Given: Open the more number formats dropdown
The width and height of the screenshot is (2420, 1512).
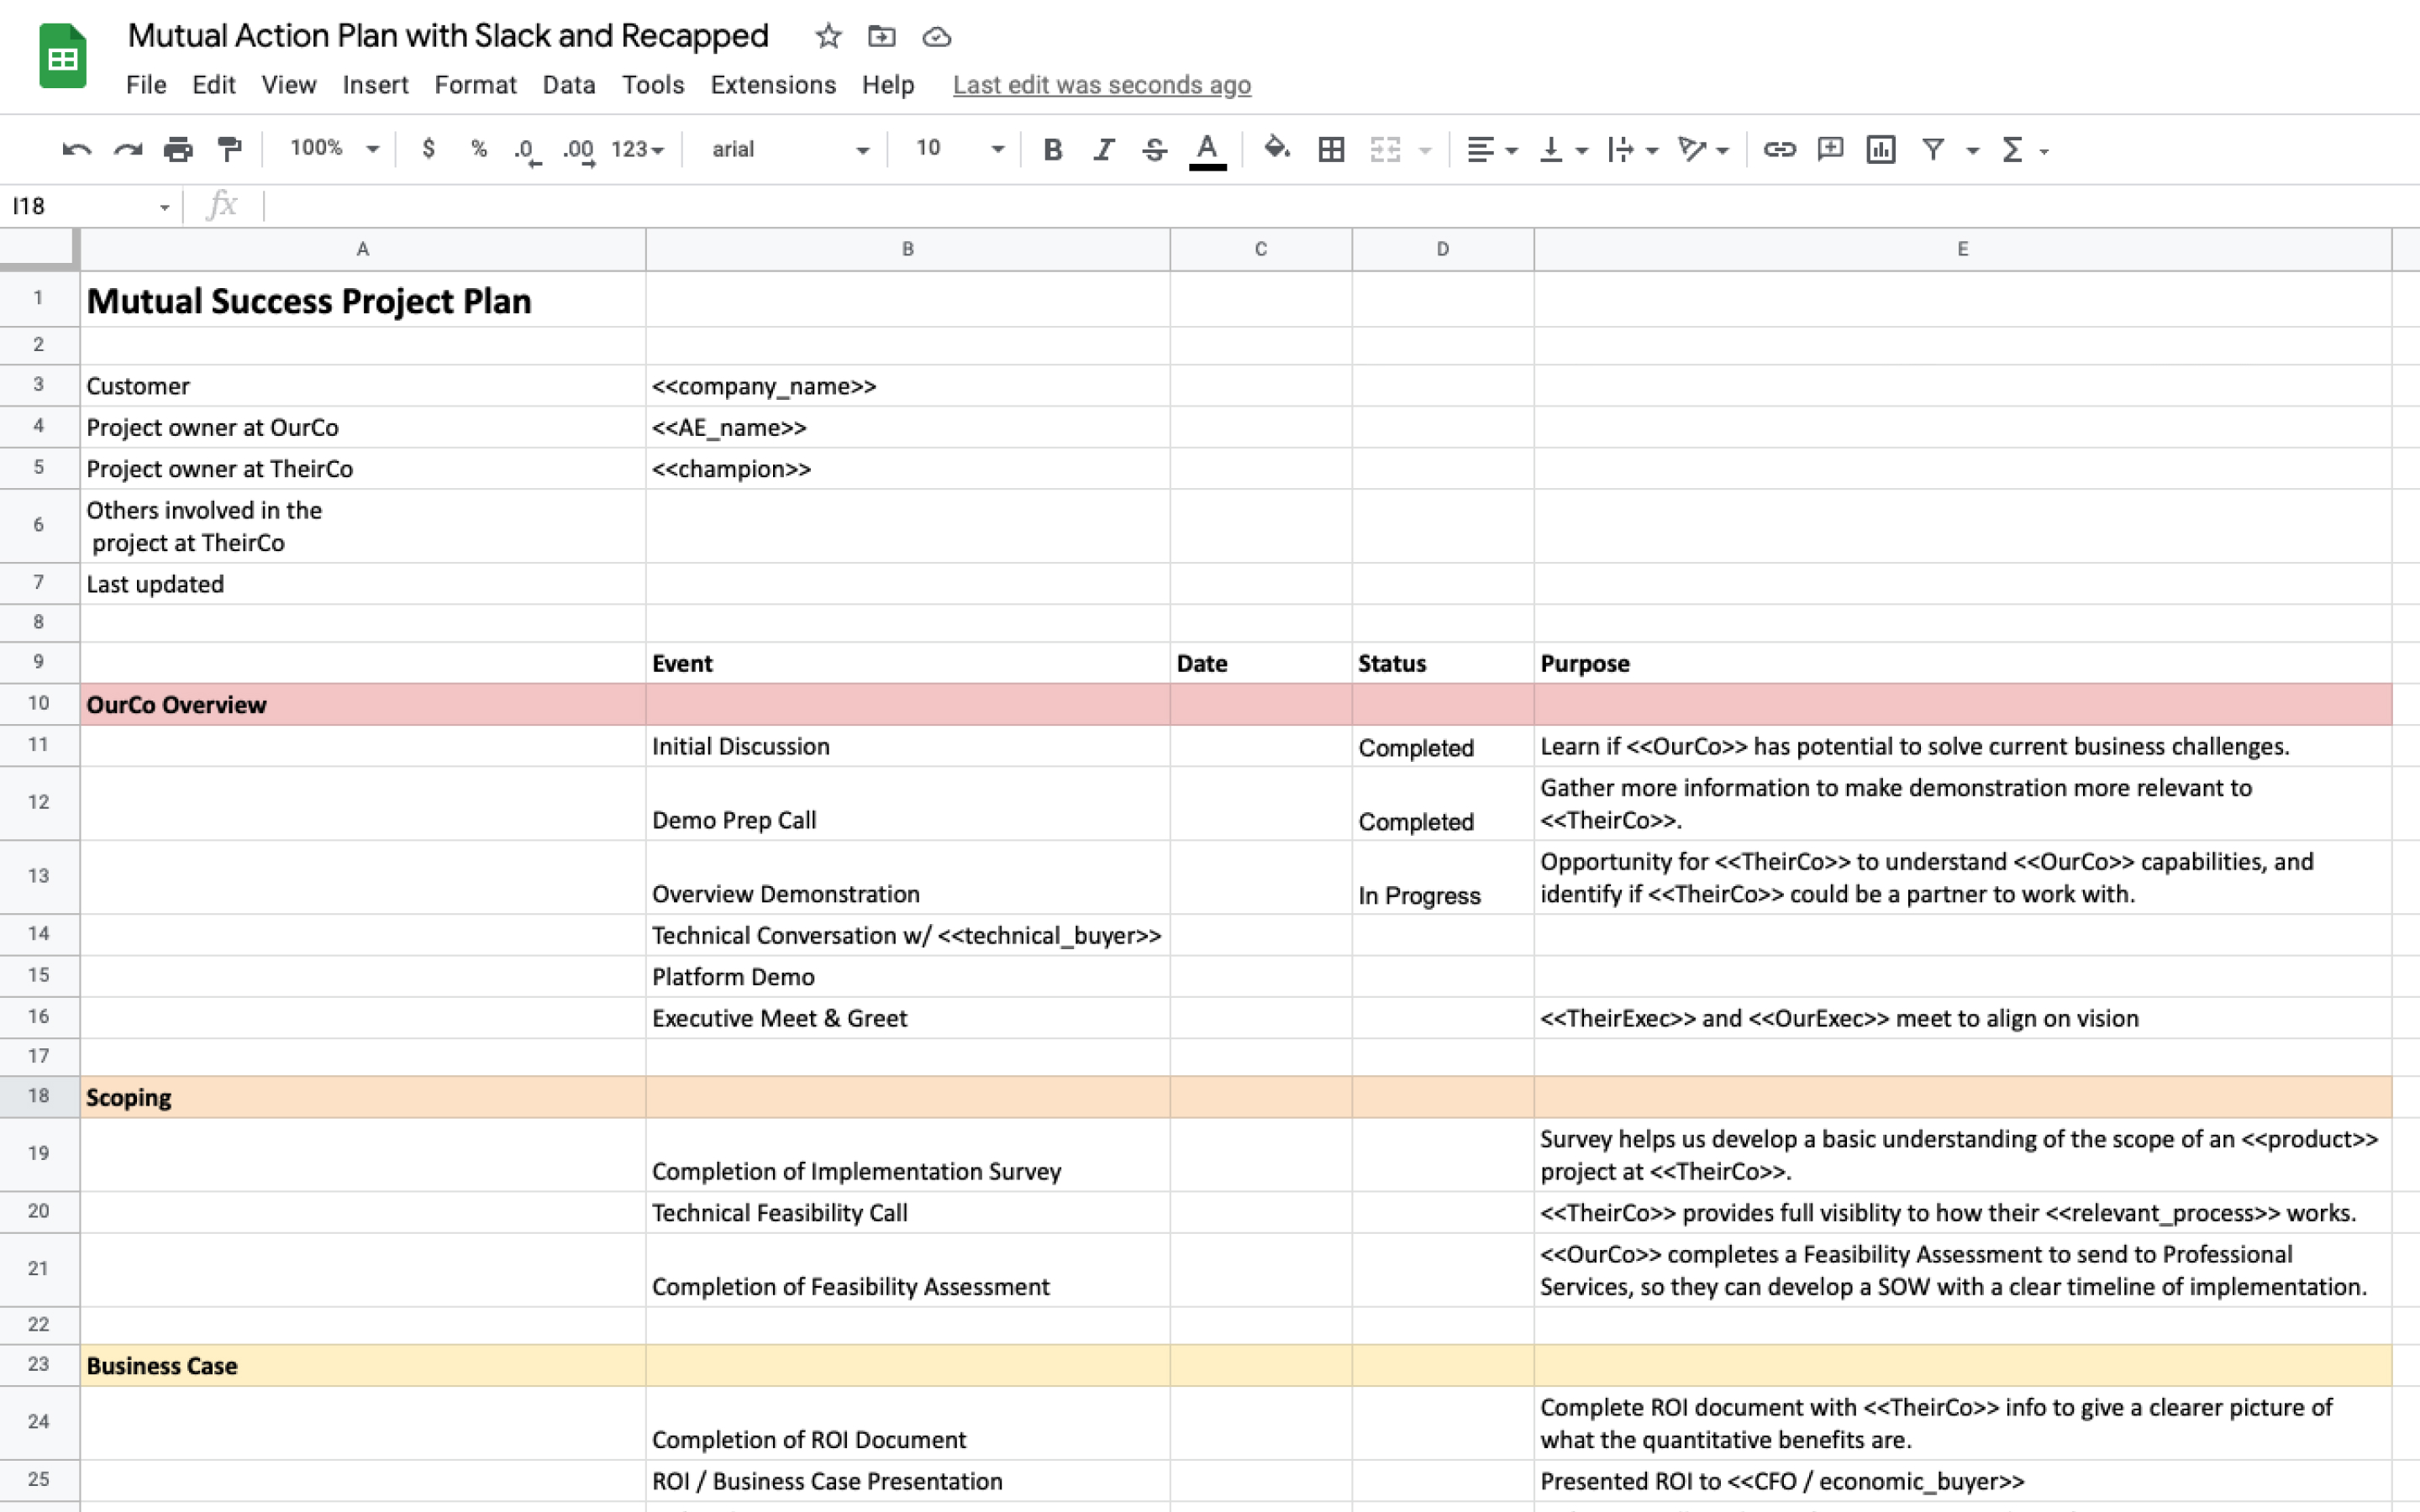Looking at the screenshot, I should 637,150.
